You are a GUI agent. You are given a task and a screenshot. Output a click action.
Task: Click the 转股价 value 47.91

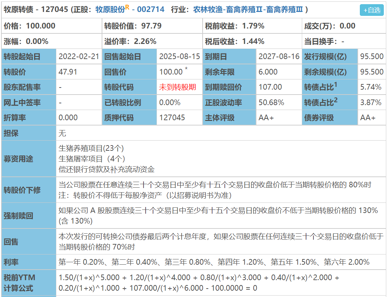[x=68, y=72]
